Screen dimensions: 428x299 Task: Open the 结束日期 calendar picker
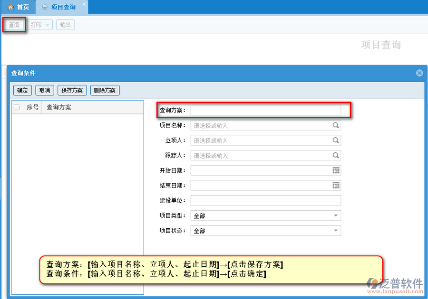pyautogui.click(x=336, y=186)
